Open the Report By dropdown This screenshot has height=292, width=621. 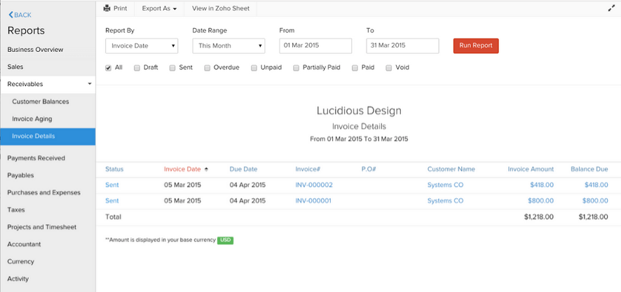coord(142,46)
